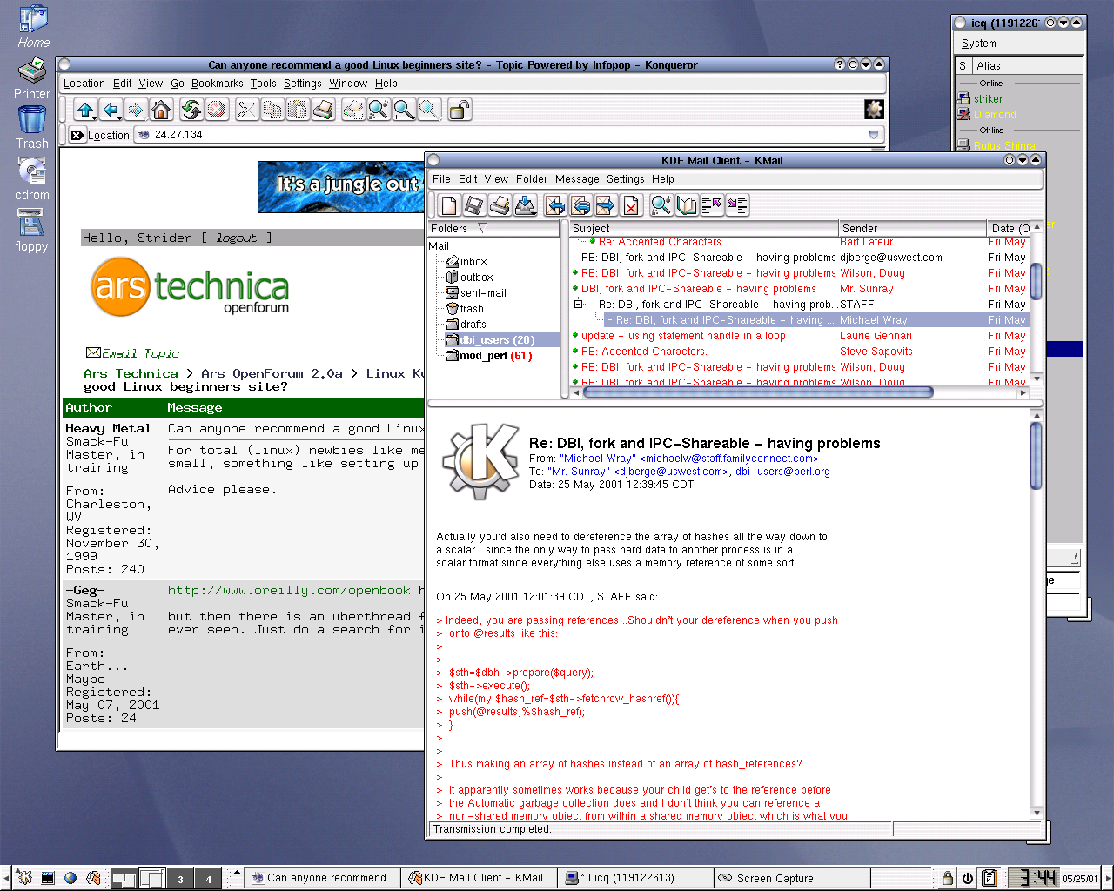
Task: Click lock screen icon in panel
Action: [x=948, y=878]
